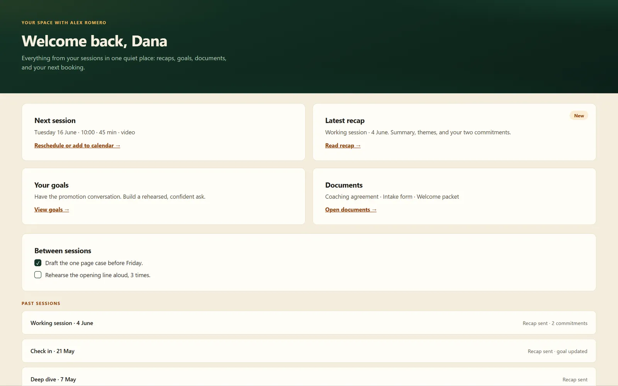This screenshot has height=386, width=618.
Task: Uncheck Draft the one page case checkbox
Action: (x=38, y=263)
